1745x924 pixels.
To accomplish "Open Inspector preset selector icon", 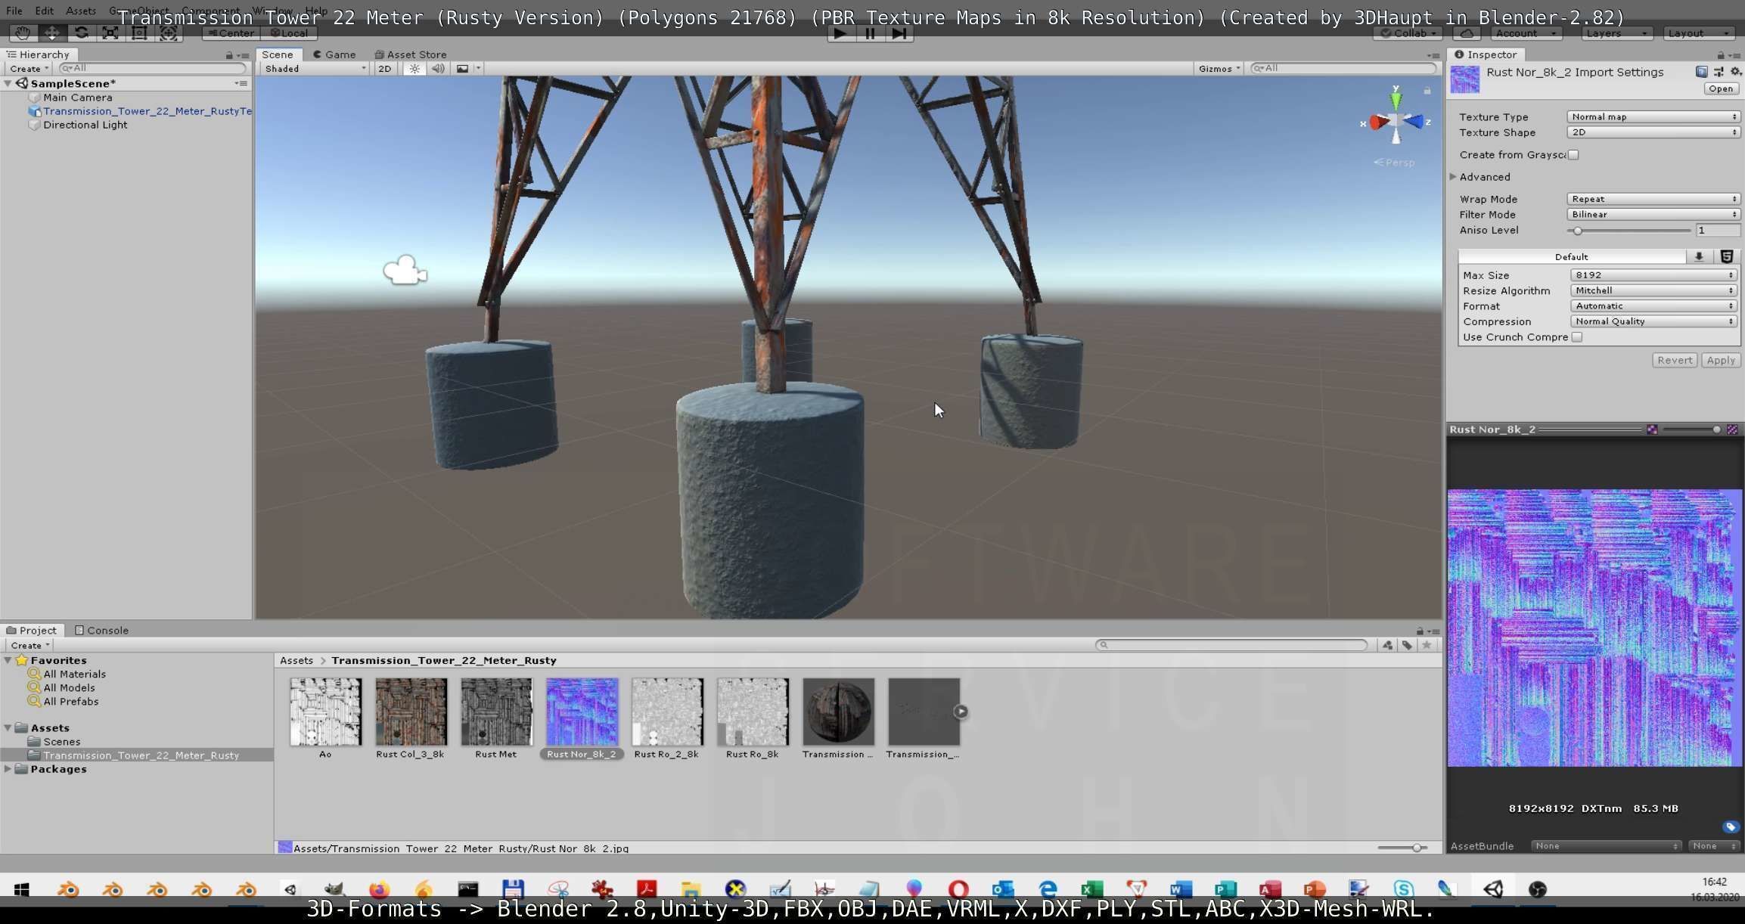I will (1719, 72).
